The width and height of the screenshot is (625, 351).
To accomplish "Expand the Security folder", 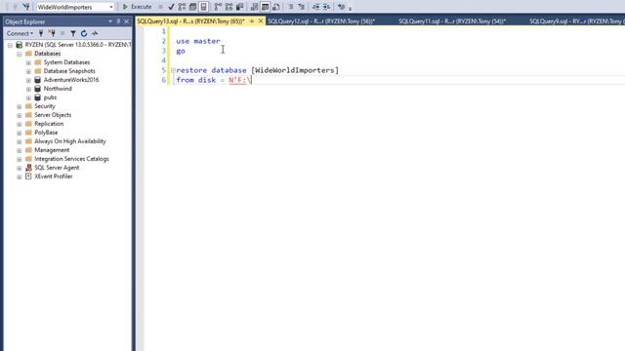I will tap(20, 106).
